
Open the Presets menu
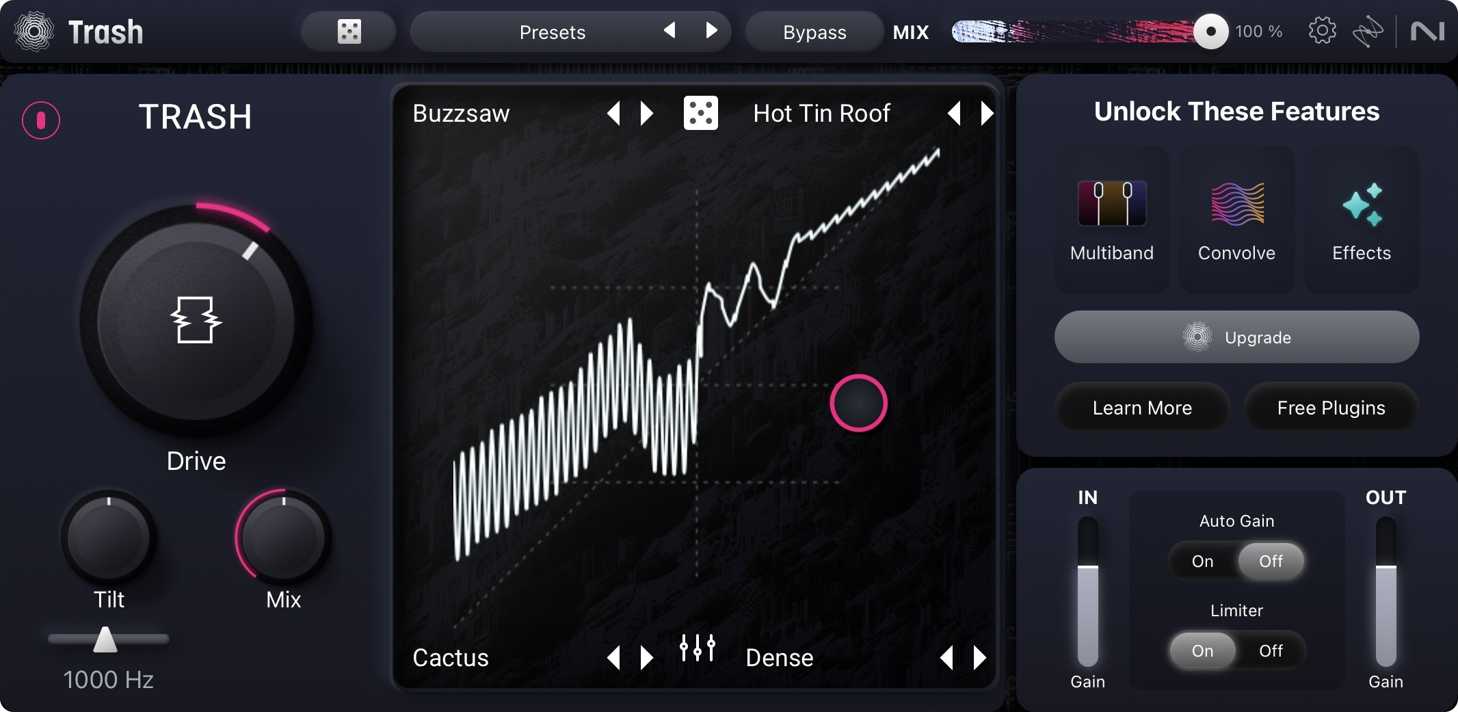tap(553, 32)
